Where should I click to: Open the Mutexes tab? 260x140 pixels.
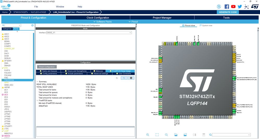click(x=98, y=71)
